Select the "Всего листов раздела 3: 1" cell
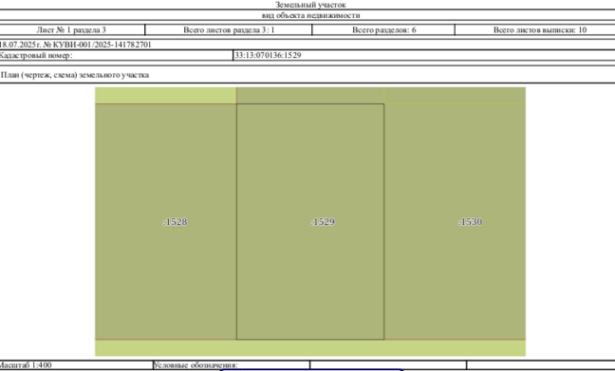Screen dimensions: 615x371 click(229, 29)
